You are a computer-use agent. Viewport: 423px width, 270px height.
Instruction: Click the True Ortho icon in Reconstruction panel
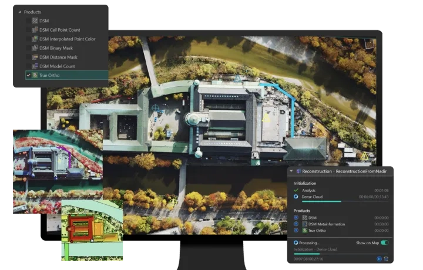tap(304, 231)
